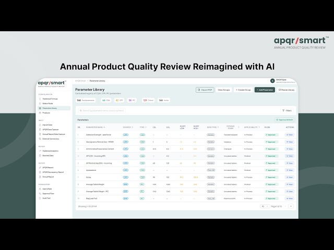View the API LOD - Incoming row
This screenshot has height=250, width=334.
coord(290,156)
